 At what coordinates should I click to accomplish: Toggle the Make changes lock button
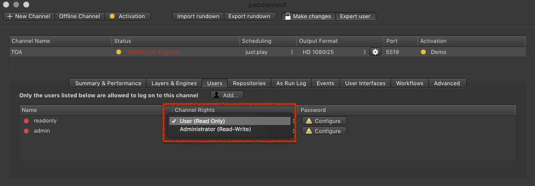[309, 16]
